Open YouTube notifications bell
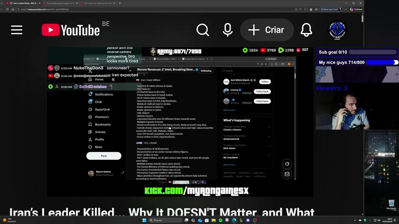The height and width of the screenshot is (224, 399). coord(306,30)
